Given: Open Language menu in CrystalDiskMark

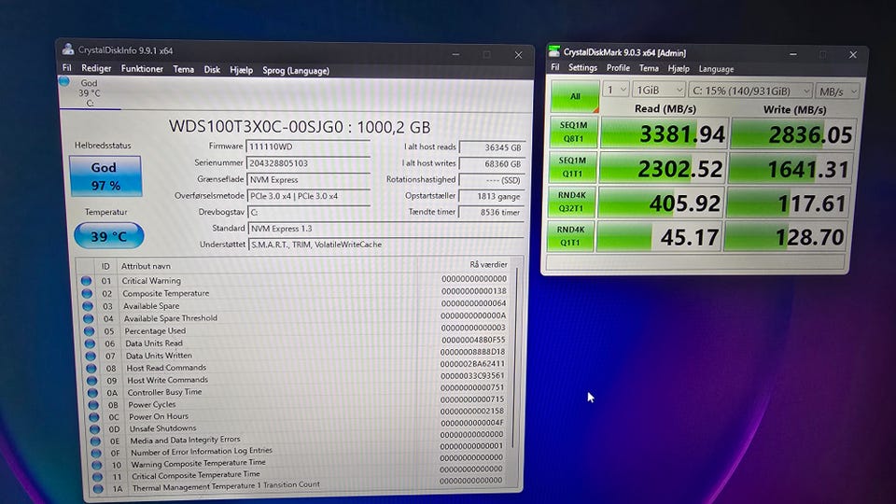Looking at the screenshot, I should click(716, 68).
